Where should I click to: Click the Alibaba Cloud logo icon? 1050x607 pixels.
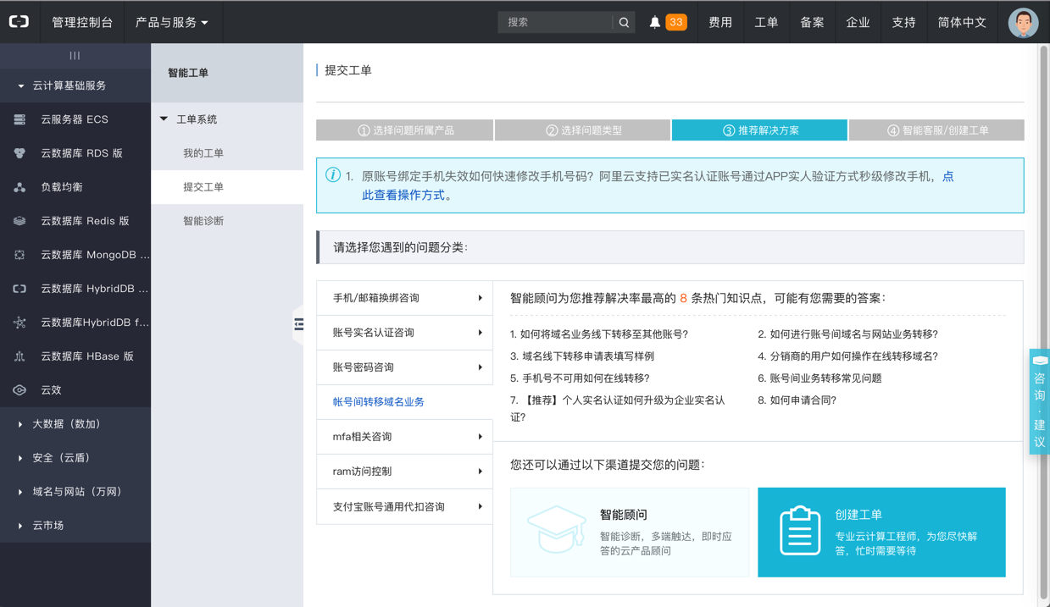19,22
